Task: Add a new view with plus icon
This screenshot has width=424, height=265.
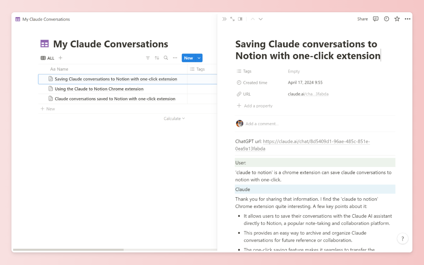Action: click(x=60, y=58)
